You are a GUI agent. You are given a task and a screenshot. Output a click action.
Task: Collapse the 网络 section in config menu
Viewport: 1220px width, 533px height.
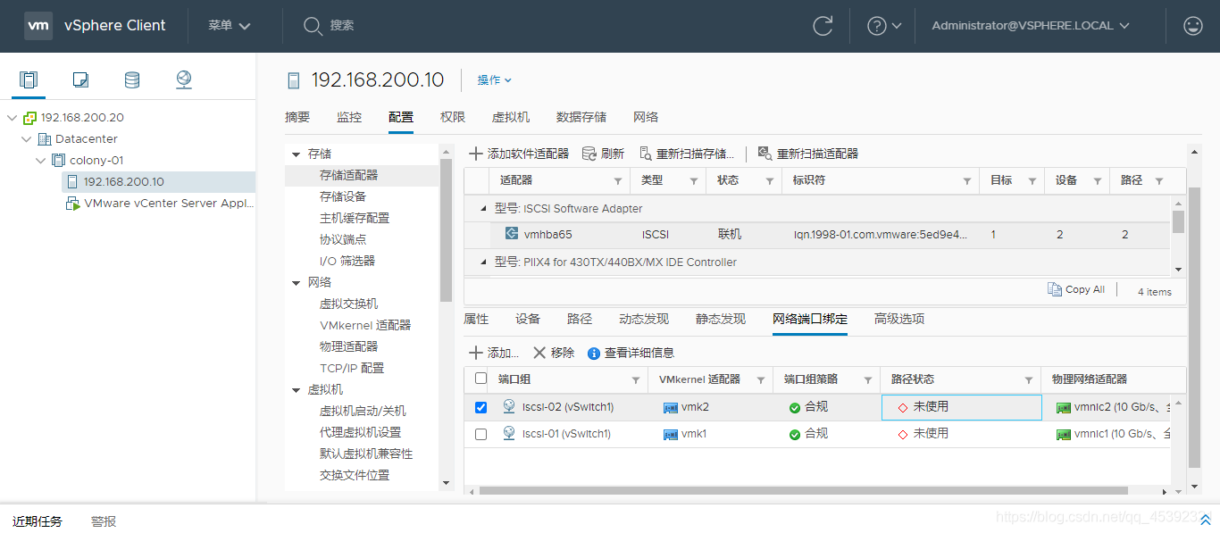pos(296,283)
